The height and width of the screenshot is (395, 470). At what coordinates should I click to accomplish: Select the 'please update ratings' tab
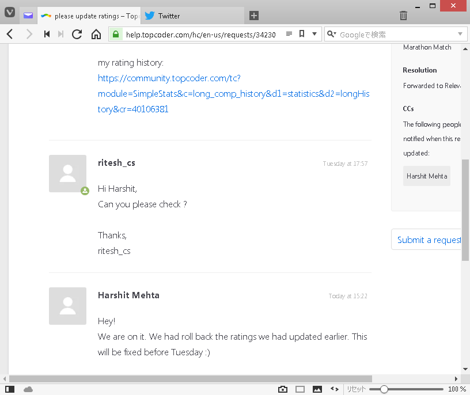pyautogui.click(x=89, y=16)
